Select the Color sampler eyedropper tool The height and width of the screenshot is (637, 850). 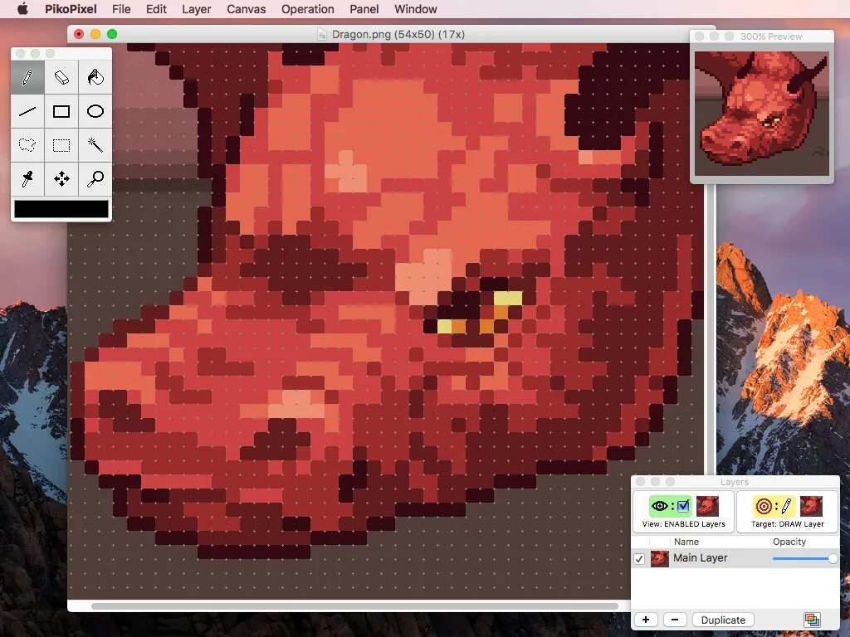(27, 179)
